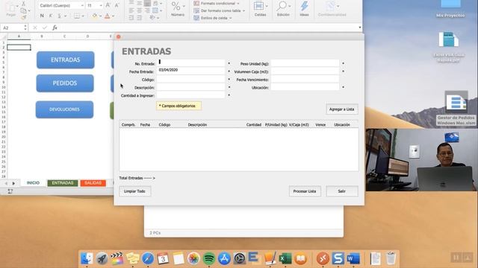Toggle underline (S) formatting
Image resolution: width=478 pixels, height=268 pixels.
click(x=60, y=16)
